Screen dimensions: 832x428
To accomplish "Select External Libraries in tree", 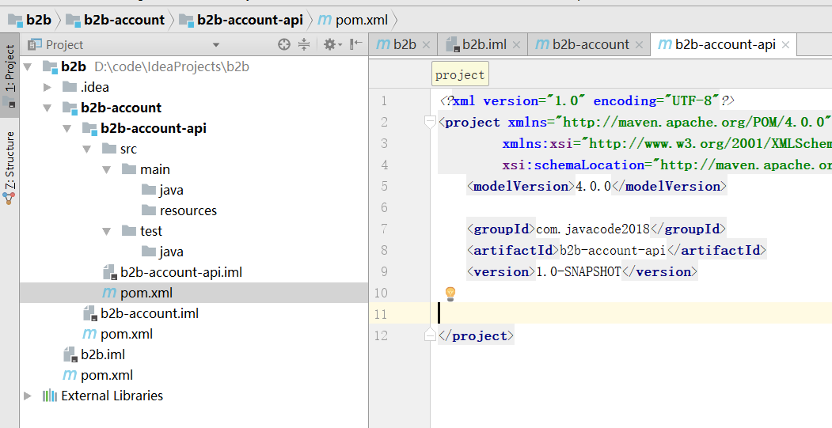I will (x=194, y=396).
